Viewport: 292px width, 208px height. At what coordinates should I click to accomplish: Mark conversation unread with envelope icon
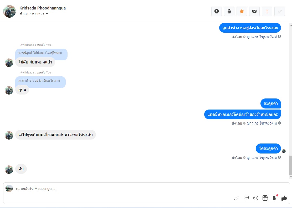click(x=254, y=11)
